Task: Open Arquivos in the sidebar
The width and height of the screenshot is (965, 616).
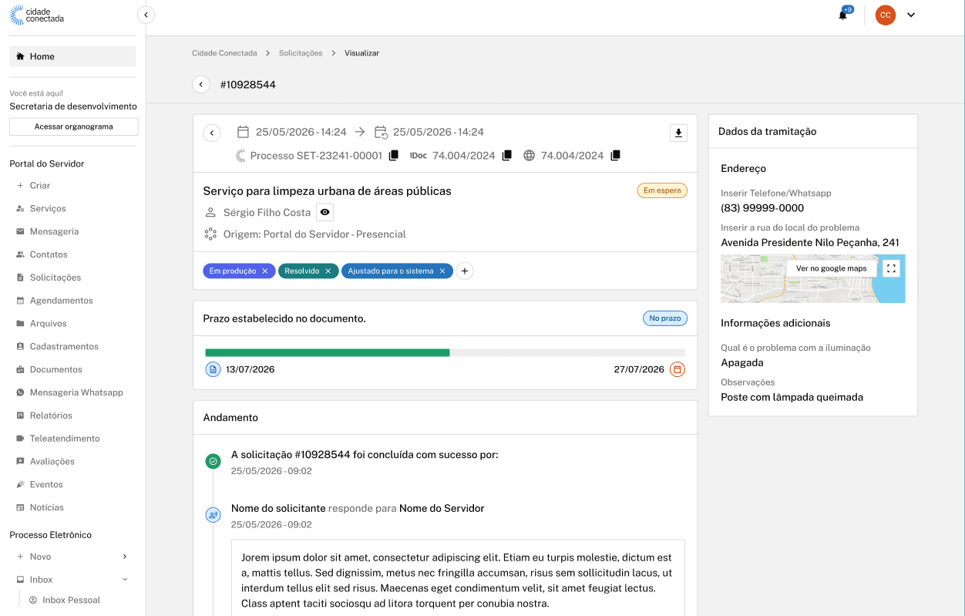Action: coord(48,324)
